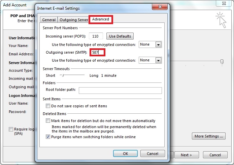
Task: Click the Incoming server POP3 port field
Action: (96, 36)
